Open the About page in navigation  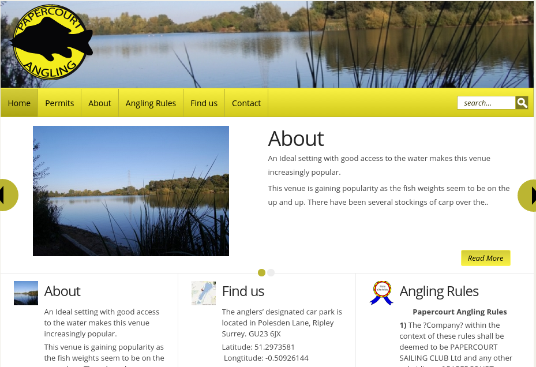click(x=100, y=103)
